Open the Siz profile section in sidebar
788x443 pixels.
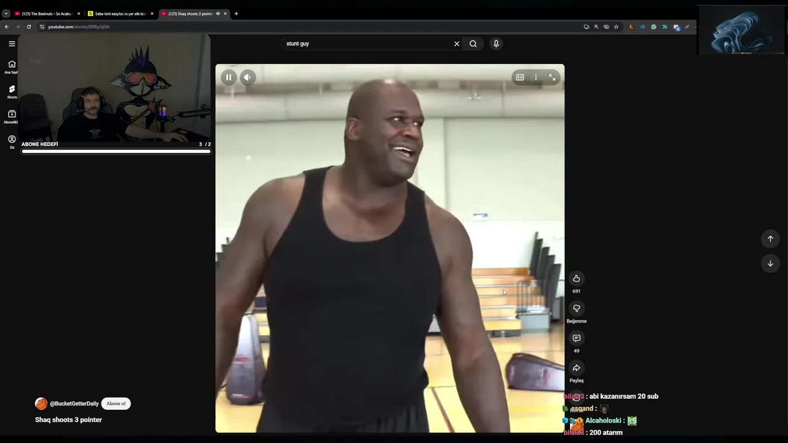[12, 142]
